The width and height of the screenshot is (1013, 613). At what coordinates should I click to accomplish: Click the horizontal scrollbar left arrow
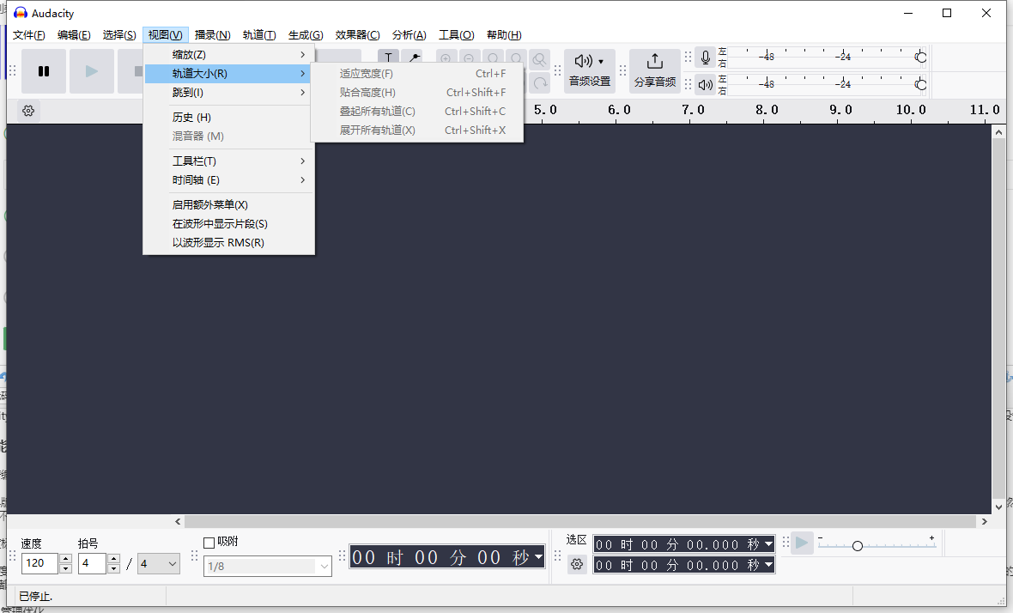[x=178, y=521]
